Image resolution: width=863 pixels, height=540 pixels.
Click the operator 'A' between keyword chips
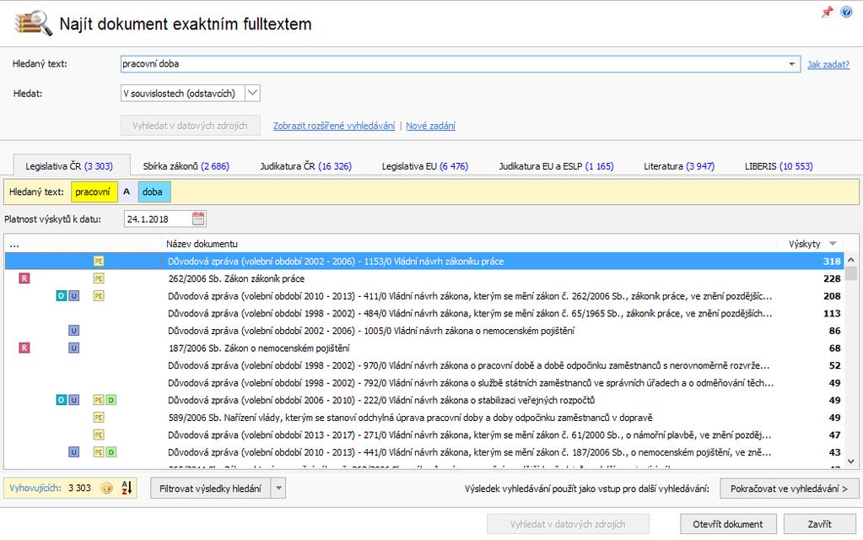point(127,192)
